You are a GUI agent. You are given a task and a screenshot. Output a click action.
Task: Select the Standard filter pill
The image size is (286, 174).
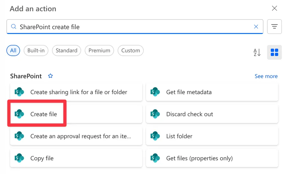pyautogui.click(x=66, y=50)
